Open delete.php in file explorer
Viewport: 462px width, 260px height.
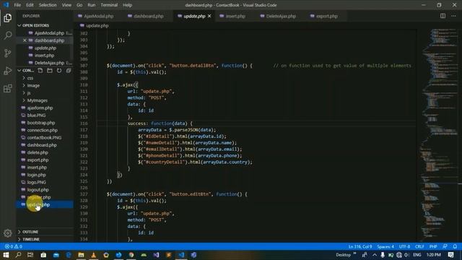38,152
